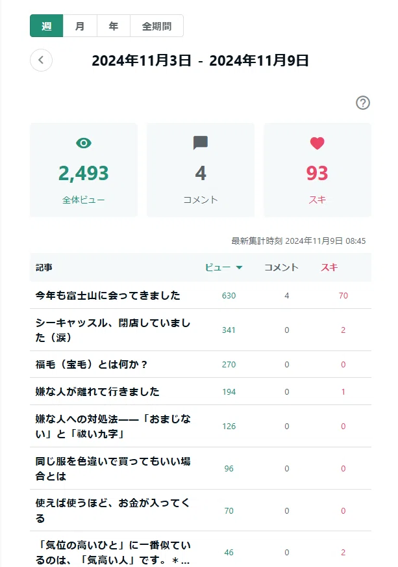Sort by the スキ column header
Viewport: 398px width, 567px height.
329,268
